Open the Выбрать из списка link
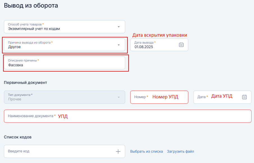Viewport: 254px width, 163px height. pyautogui.click(x=147, y=152)
